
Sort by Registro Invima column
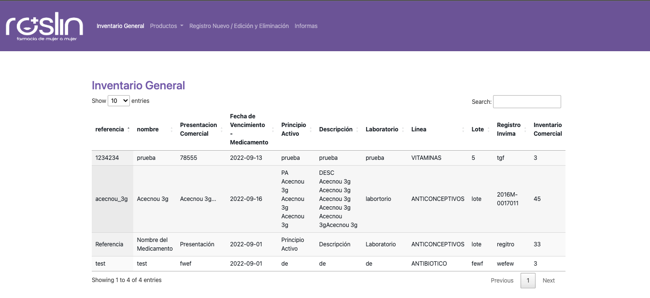[x=509, y=129]
